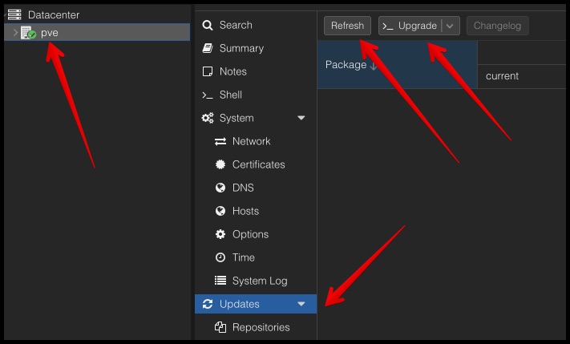Viewport: 570px width, 344px height.
Task: Click the Refresh button
Action: [347, 26]
